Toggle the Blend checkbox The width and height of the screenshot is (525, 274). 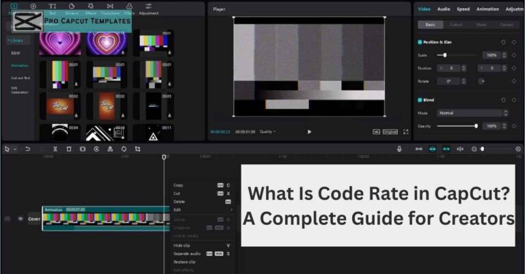[420, 100]
